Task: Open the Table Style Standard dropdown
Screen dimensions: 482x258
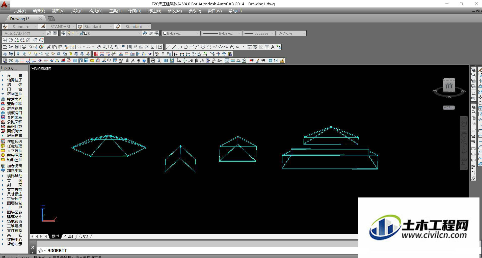Action: 98,26
